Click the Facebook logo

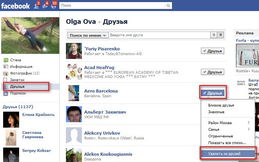(x=15, y=6)
